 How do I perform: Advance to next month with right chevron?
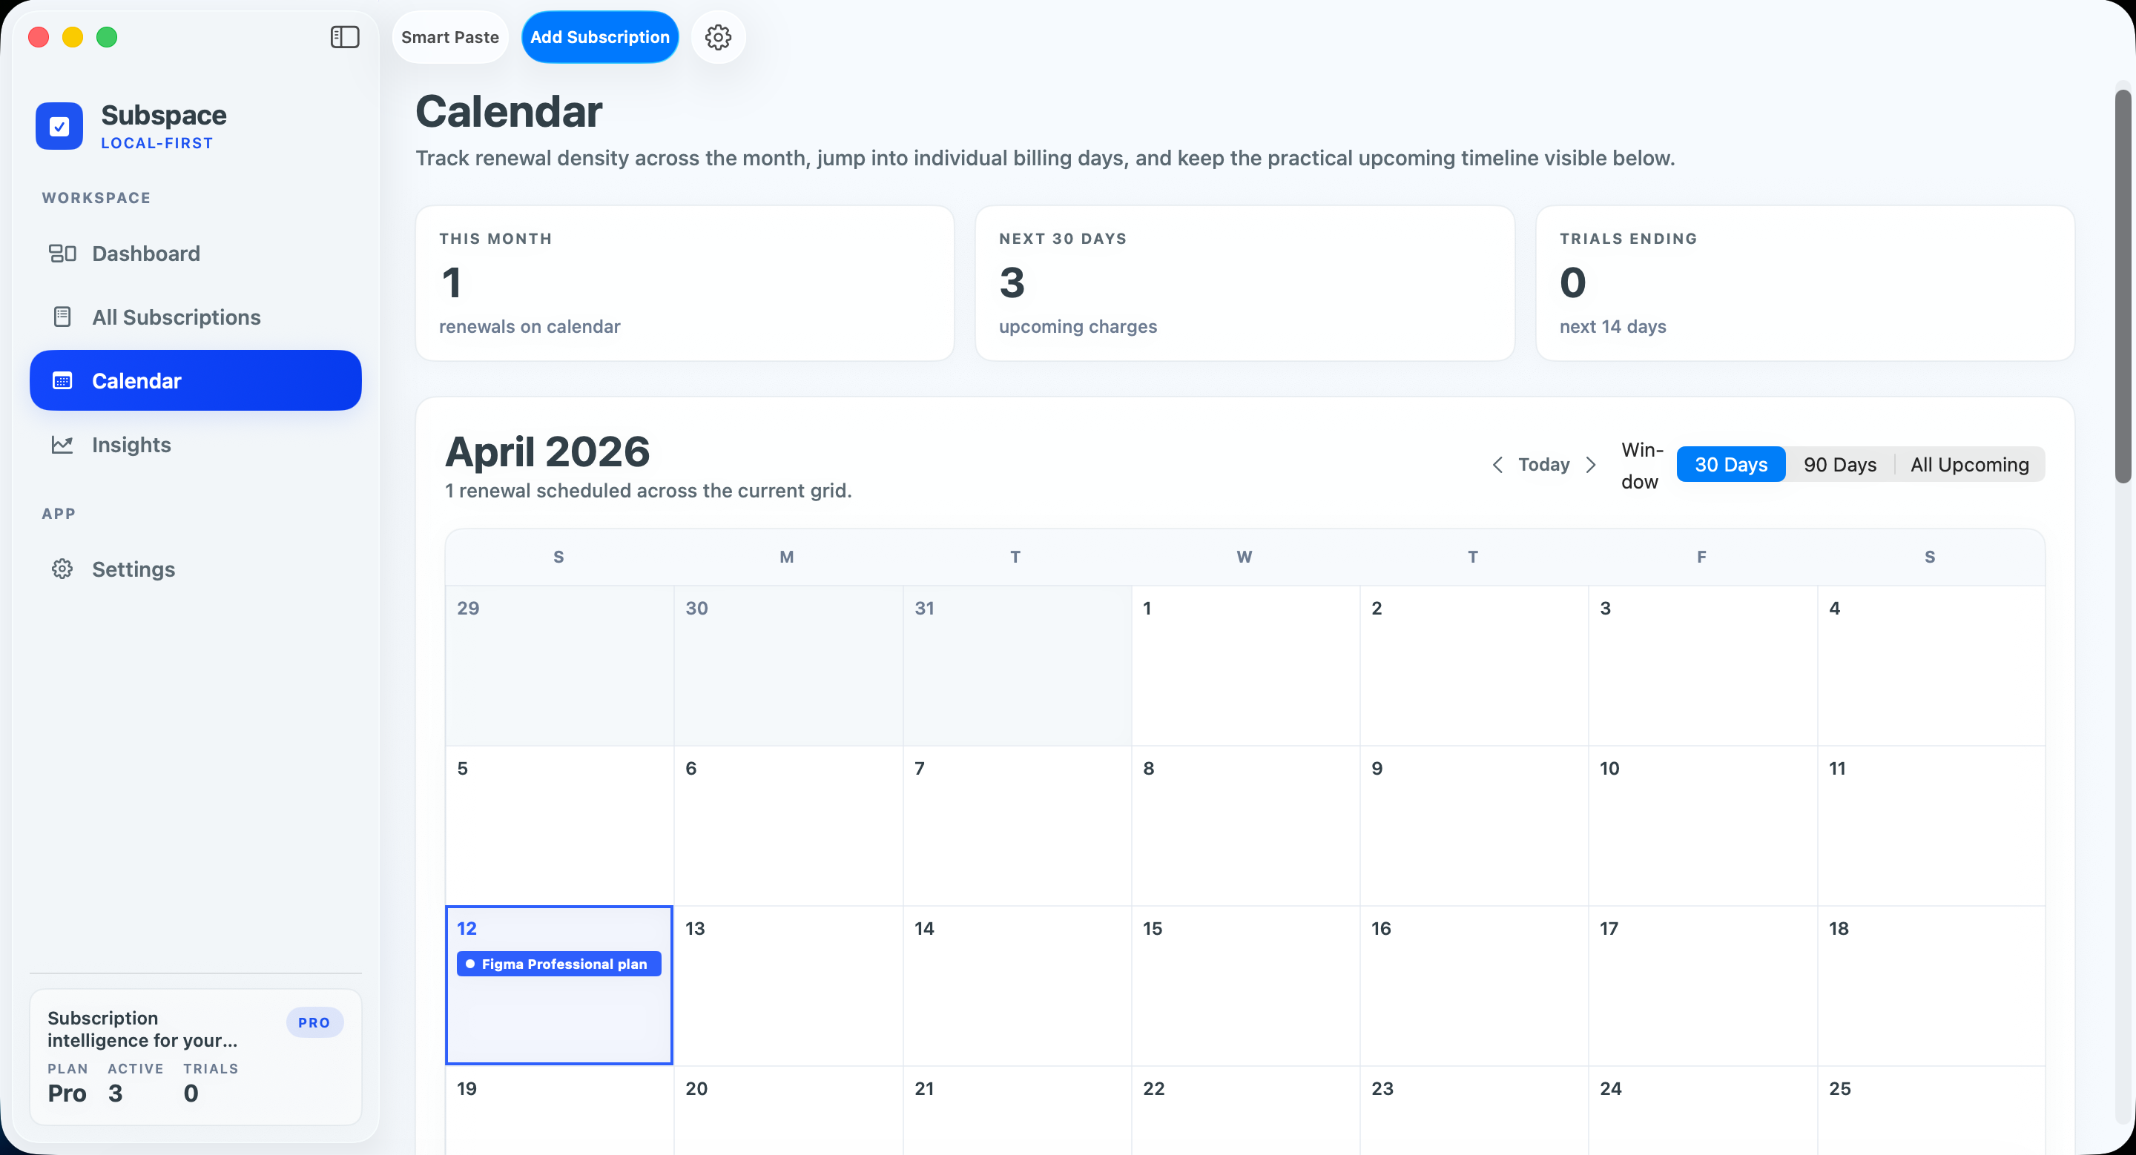click(1591, 465)
